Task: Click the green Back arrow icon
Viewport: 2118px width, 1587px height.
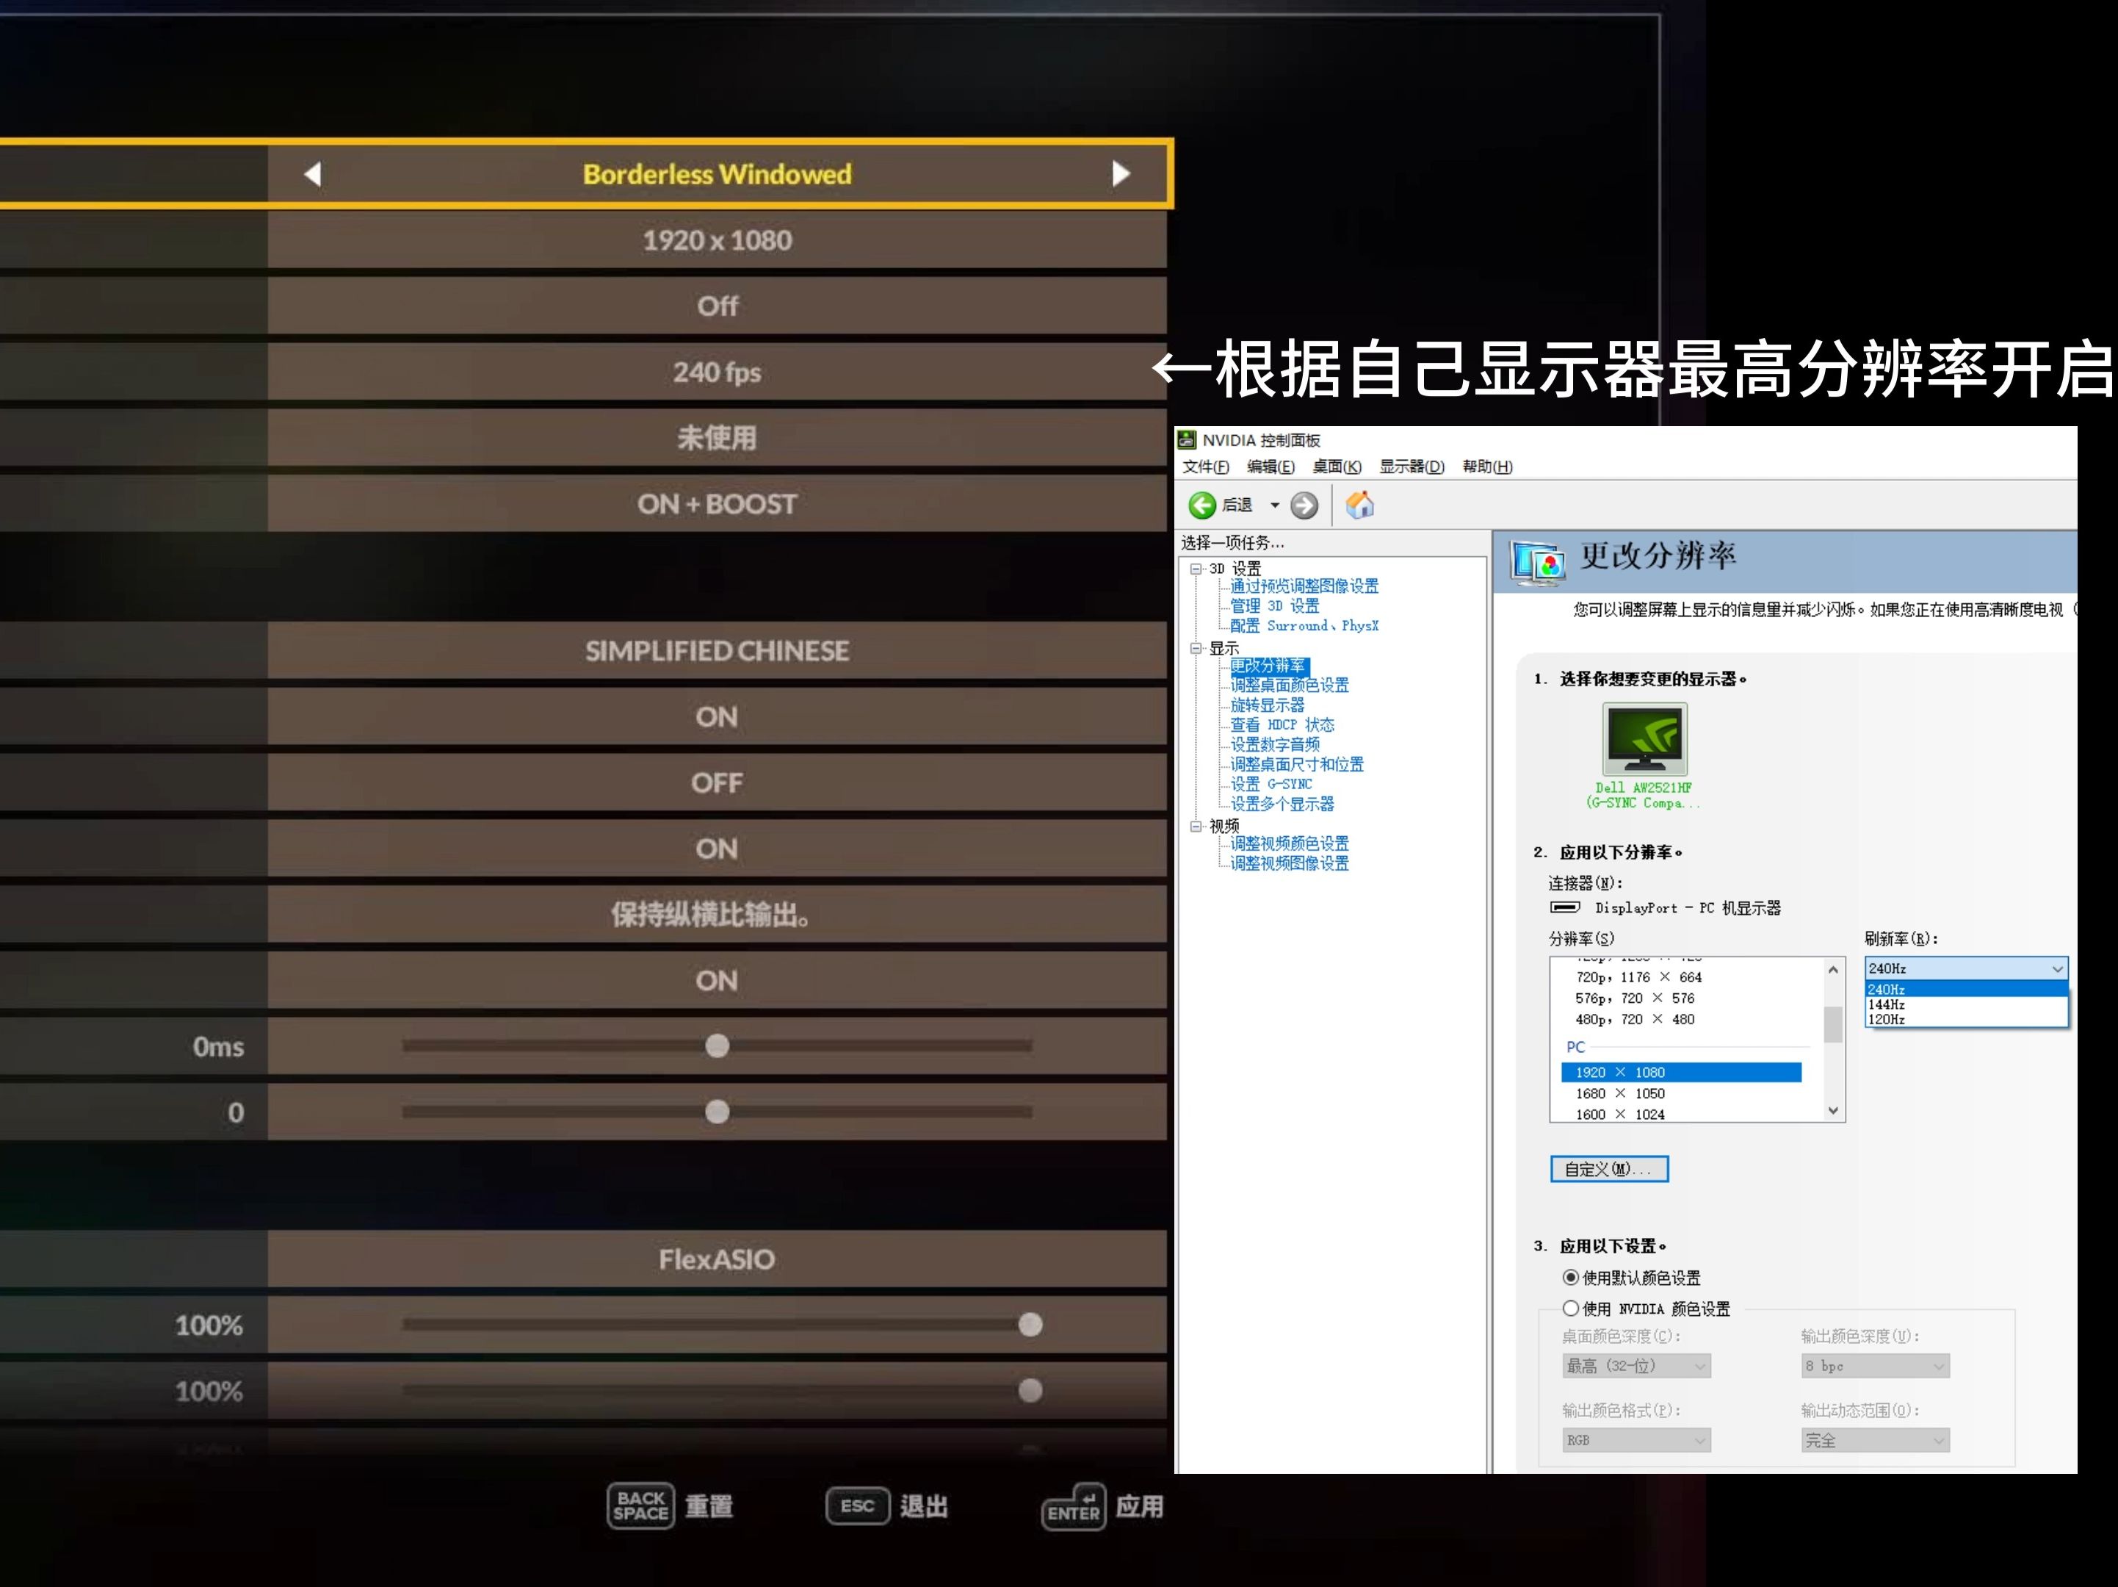Action: coord(1201,505)
